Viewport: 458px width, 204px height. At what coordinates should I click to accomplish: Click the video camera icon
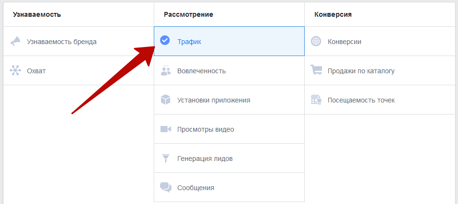click(166, 129)
